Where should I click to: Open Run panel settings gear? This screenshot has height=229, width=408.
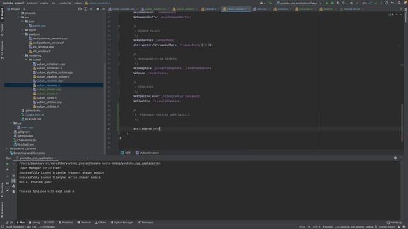[x=395, y=158]
